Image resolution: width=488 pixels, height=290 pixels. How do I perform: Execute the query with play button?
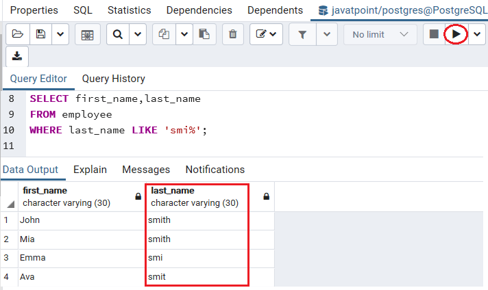(456, 34)
